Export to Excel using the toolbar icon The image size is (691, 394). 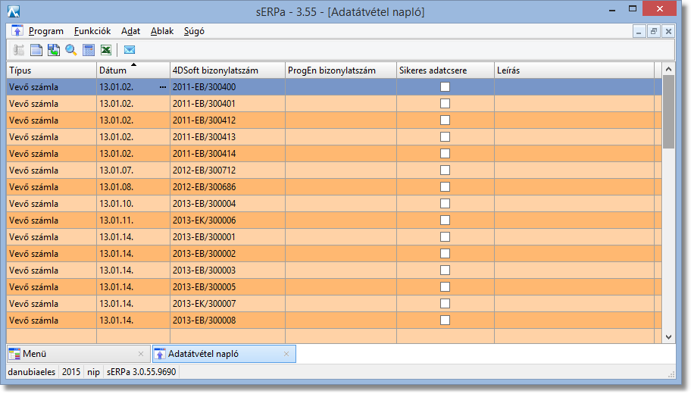(x=106, y=50)
